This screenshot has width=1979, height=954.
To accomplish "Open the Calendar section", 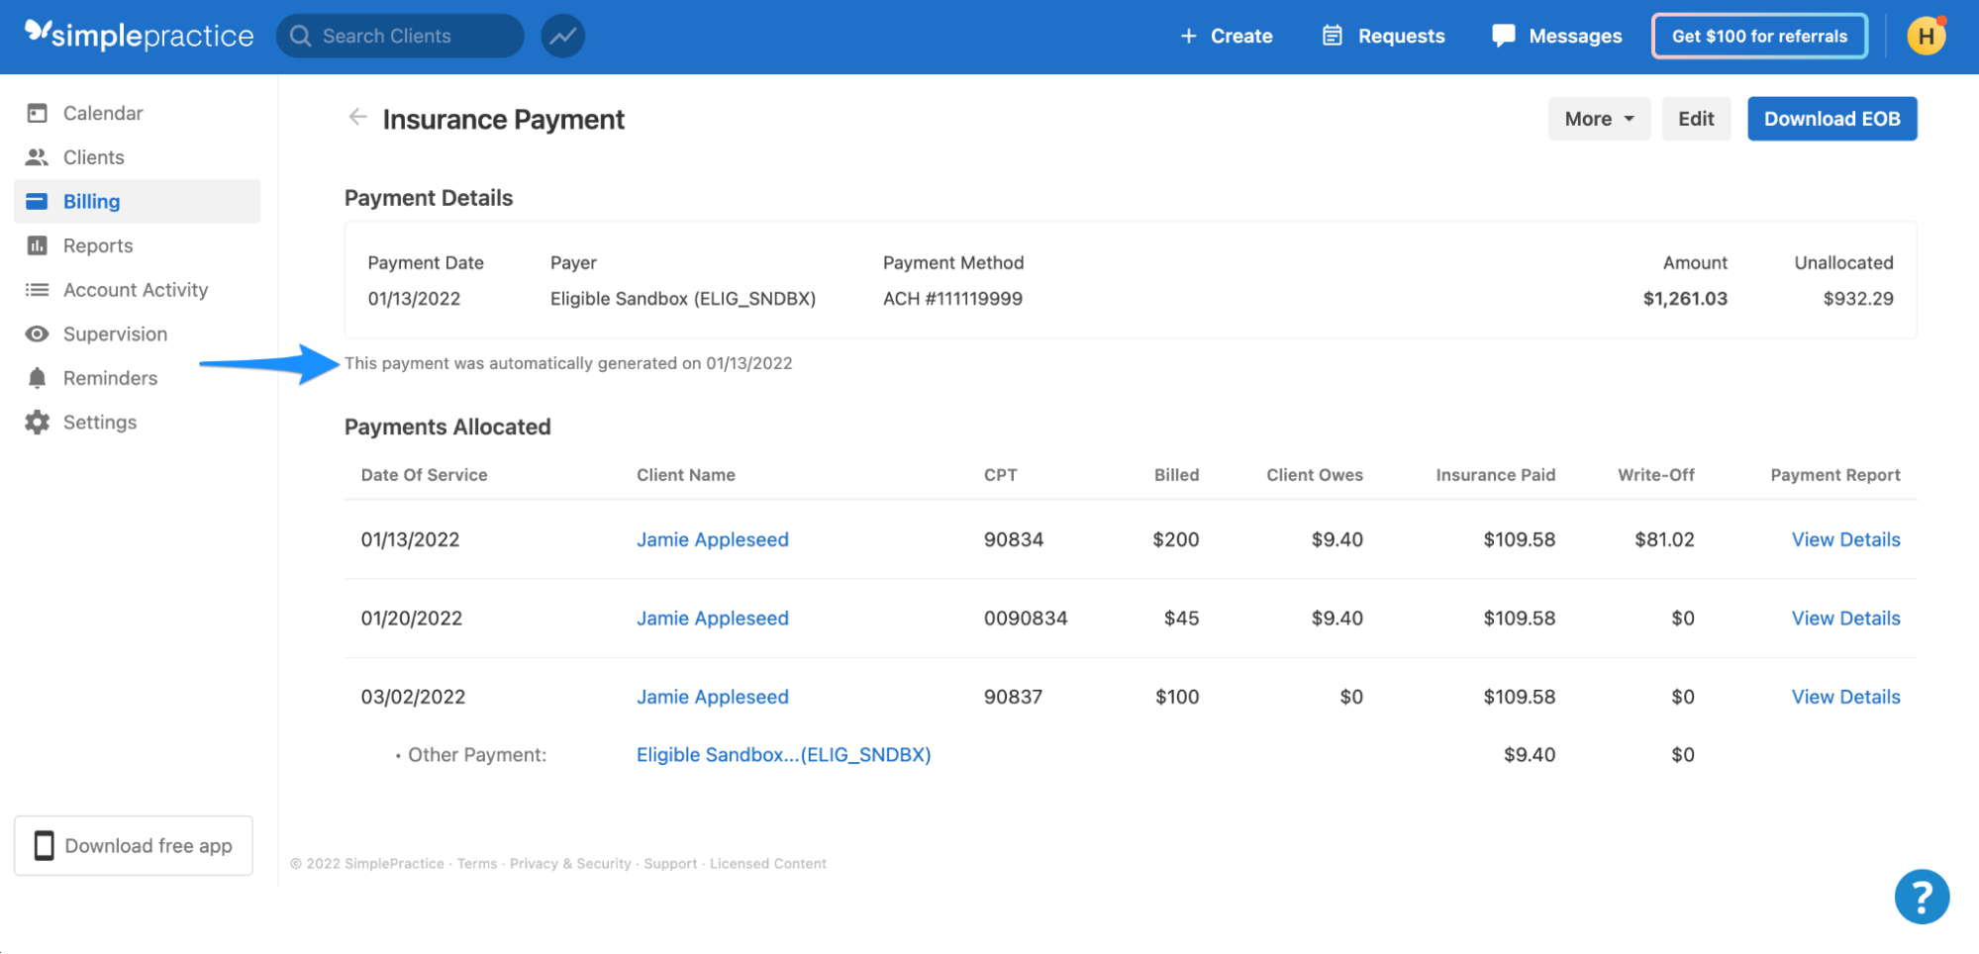I will click(x=102, y=112).
